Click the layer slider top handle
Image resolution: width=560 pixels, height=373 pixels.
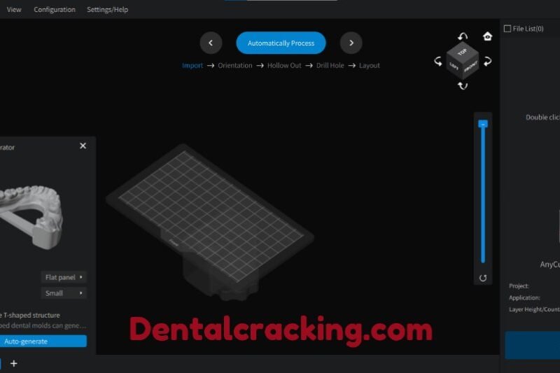483,124
